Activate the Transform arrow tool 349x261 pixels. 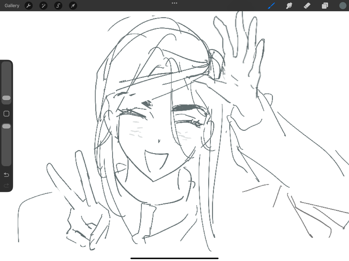click(73, 6)
